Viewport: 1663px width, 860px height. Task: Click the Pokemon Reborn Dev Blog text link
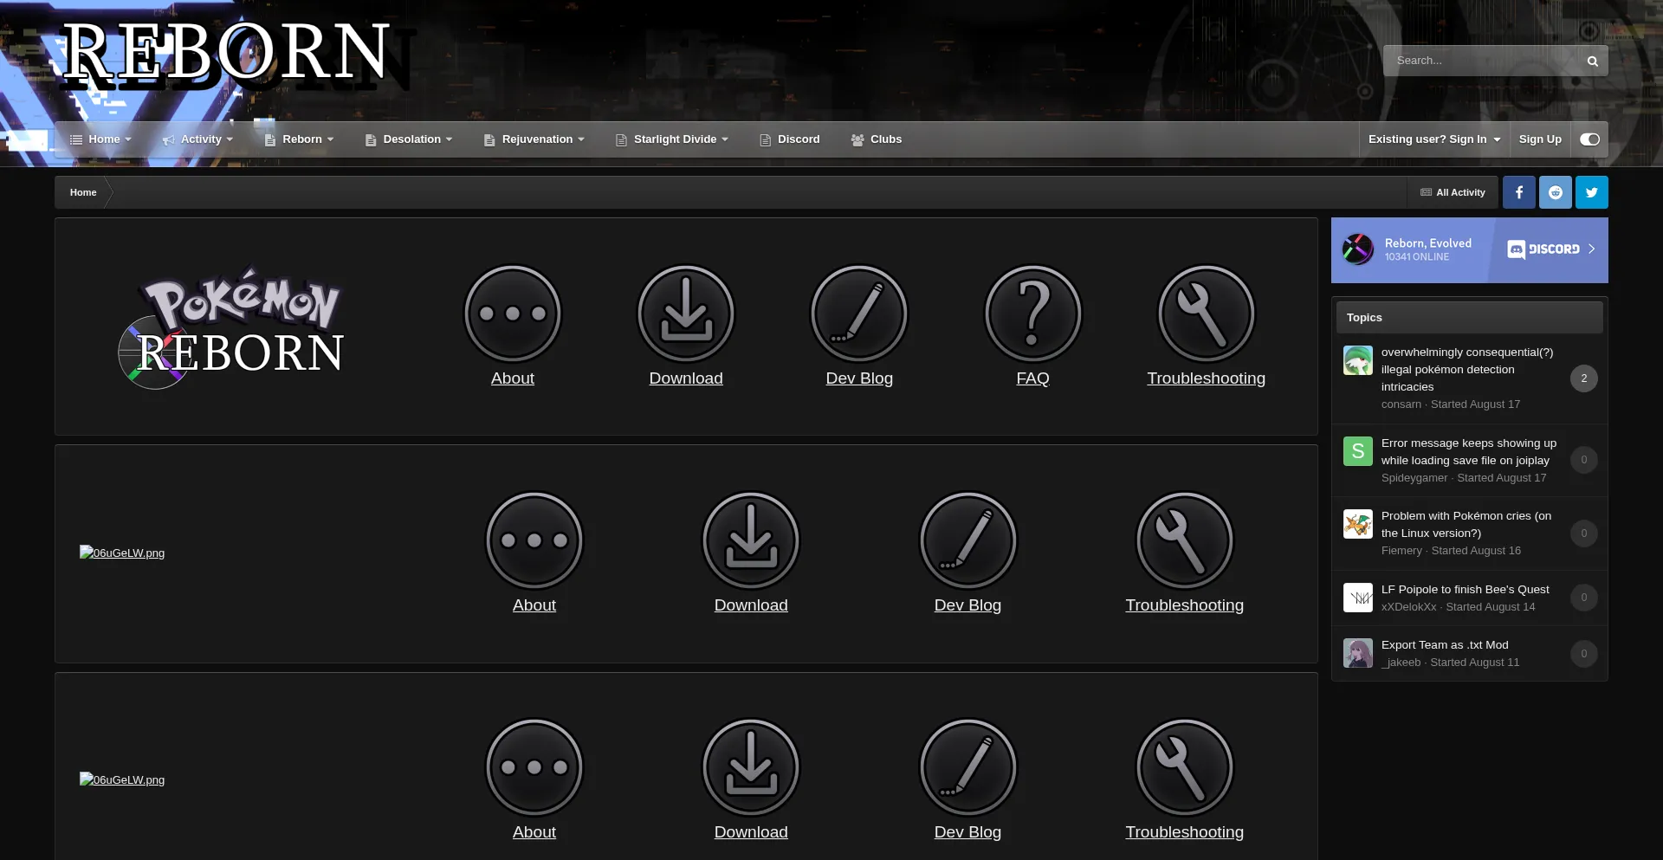pyautogui.click(x=859, y=378)
